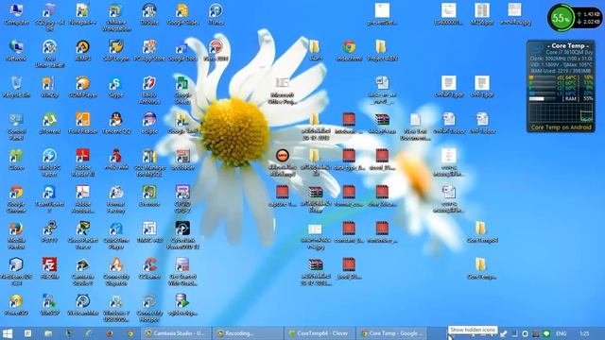Select the Adobe Reader XI icon

(83, 162)
